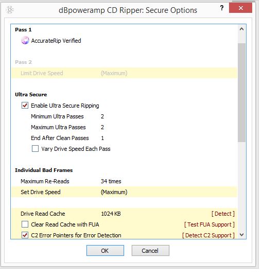Click the Maximum Ultra Passes label

pyautogui.click(x=58, y=127)
